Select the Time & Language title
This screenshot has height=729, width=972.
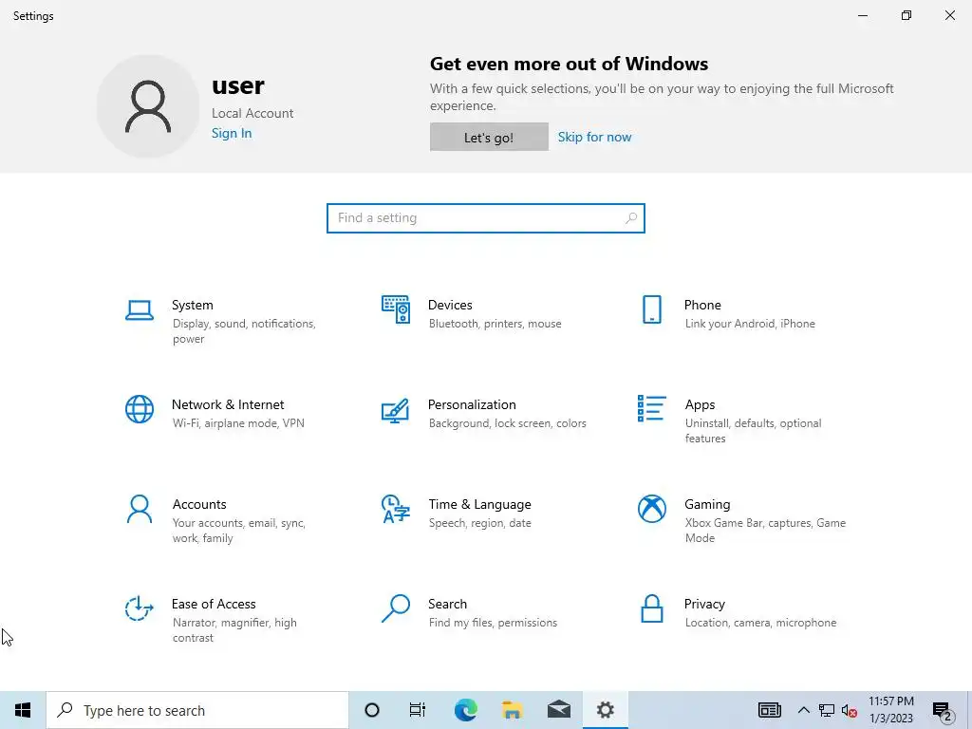479,505
